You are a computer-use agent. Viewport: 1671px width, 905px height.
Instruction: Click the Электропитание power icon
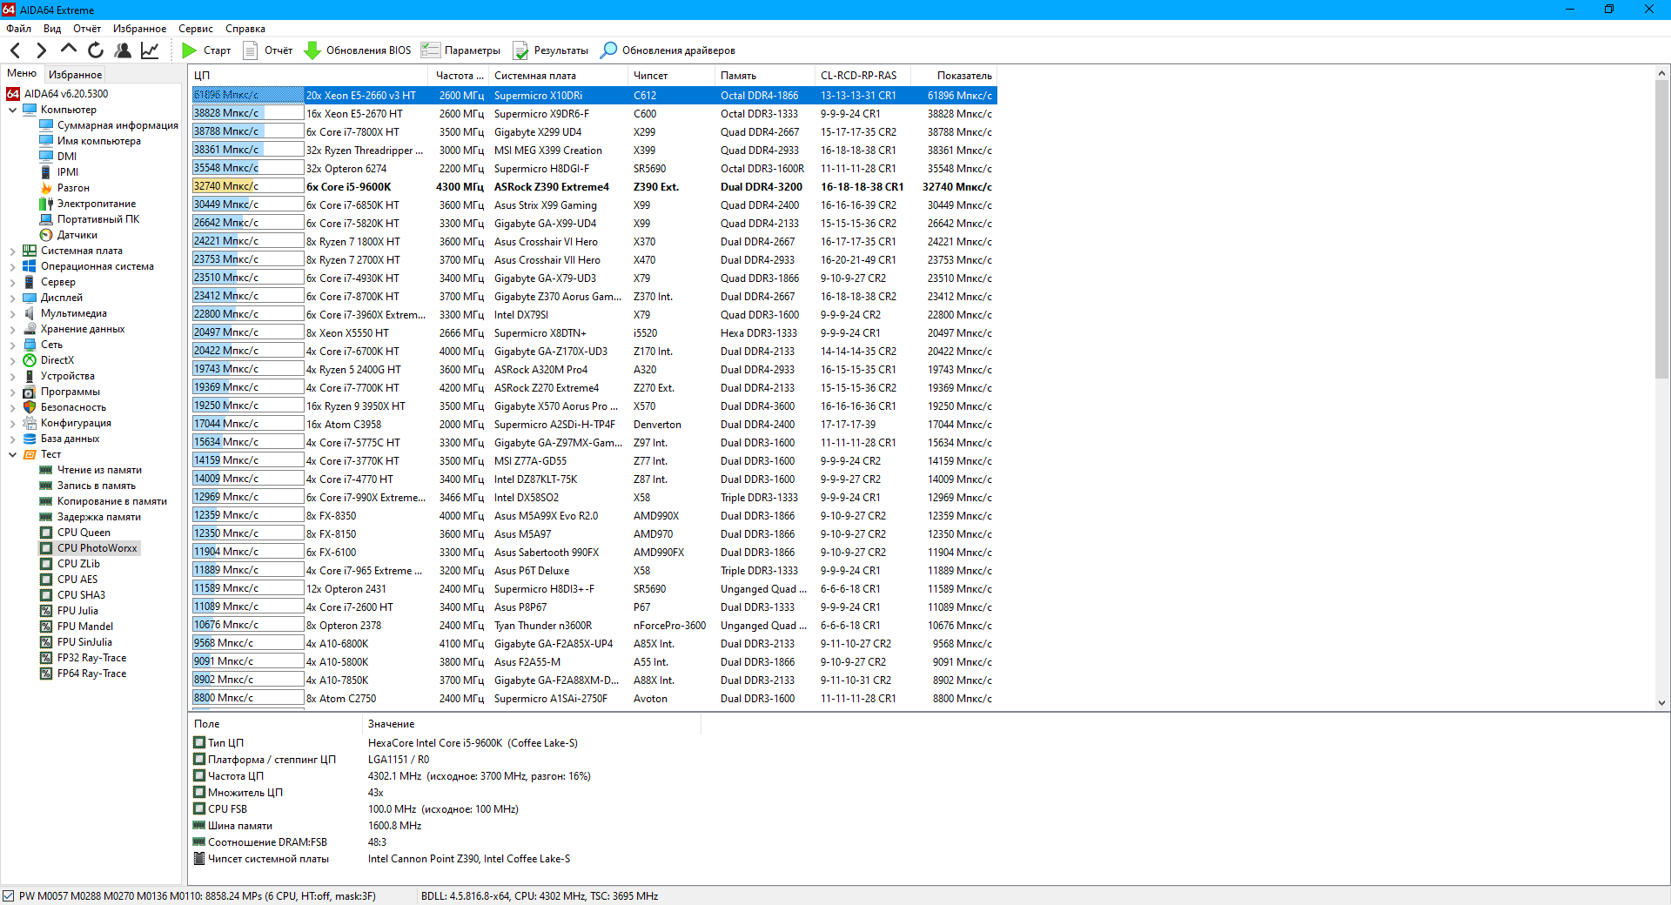pos(46,204)
